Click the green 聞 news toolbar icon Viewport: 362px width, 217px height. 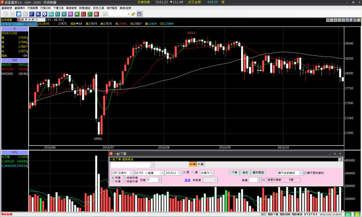pyautogui.click(x=77, y=14)
